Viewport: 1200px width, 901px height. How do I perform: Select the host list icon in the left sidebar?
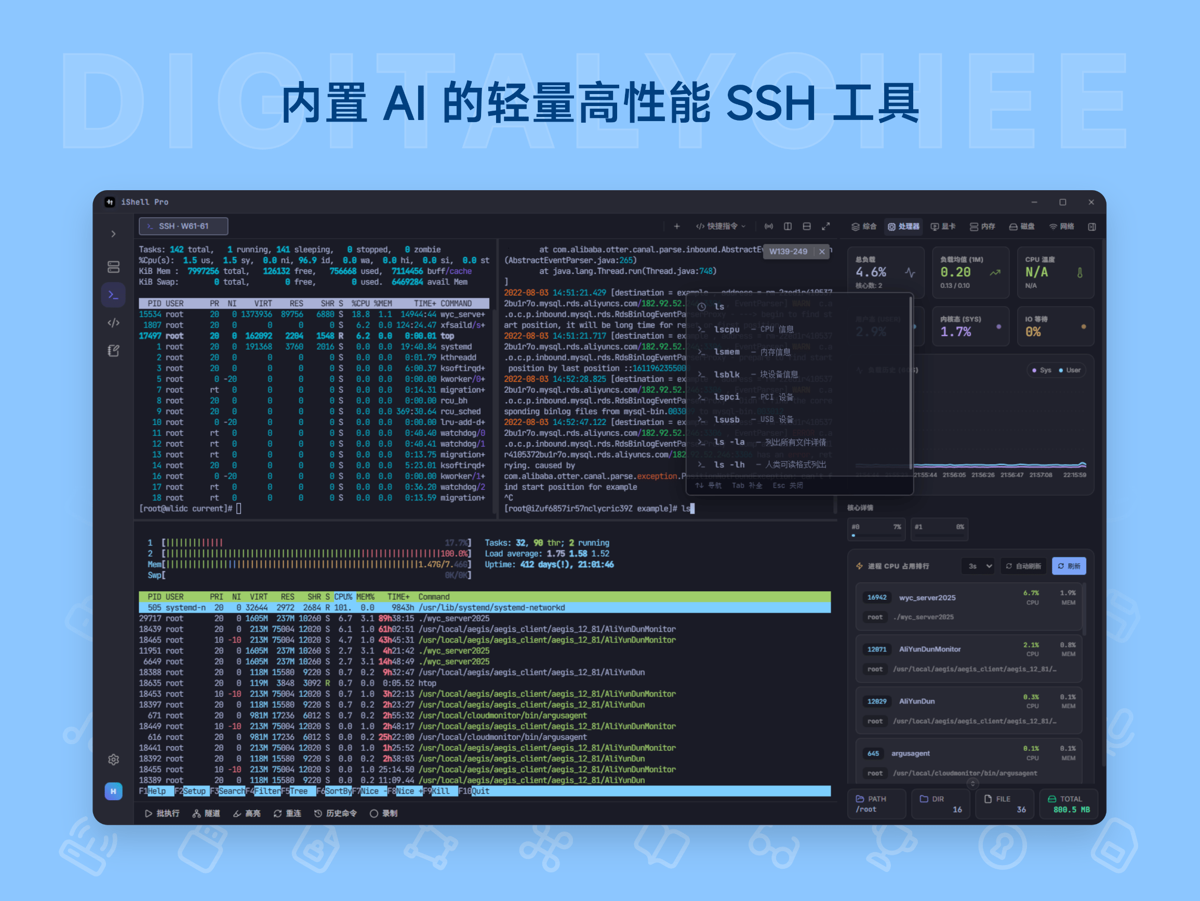click(114, 267)
